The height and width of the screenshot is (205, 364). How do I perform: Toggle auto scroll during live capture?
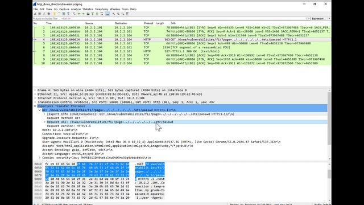(x=102, y=14)
